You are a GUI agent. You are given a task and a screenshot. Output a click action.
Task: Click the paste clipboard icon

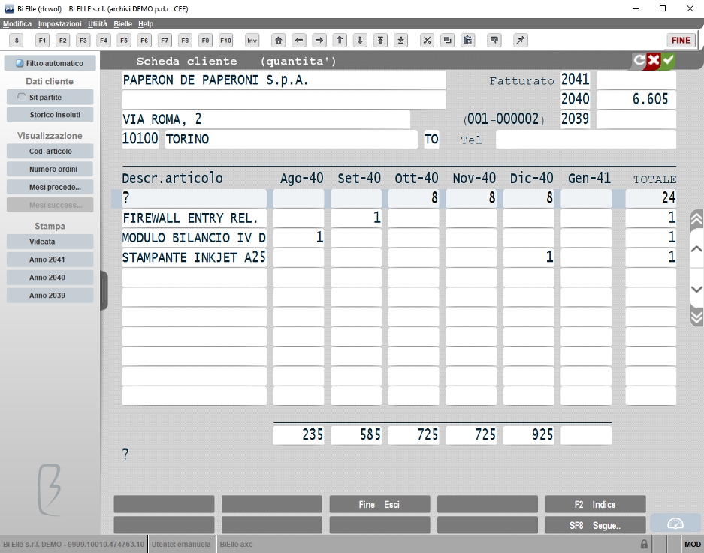pos(467,41)
